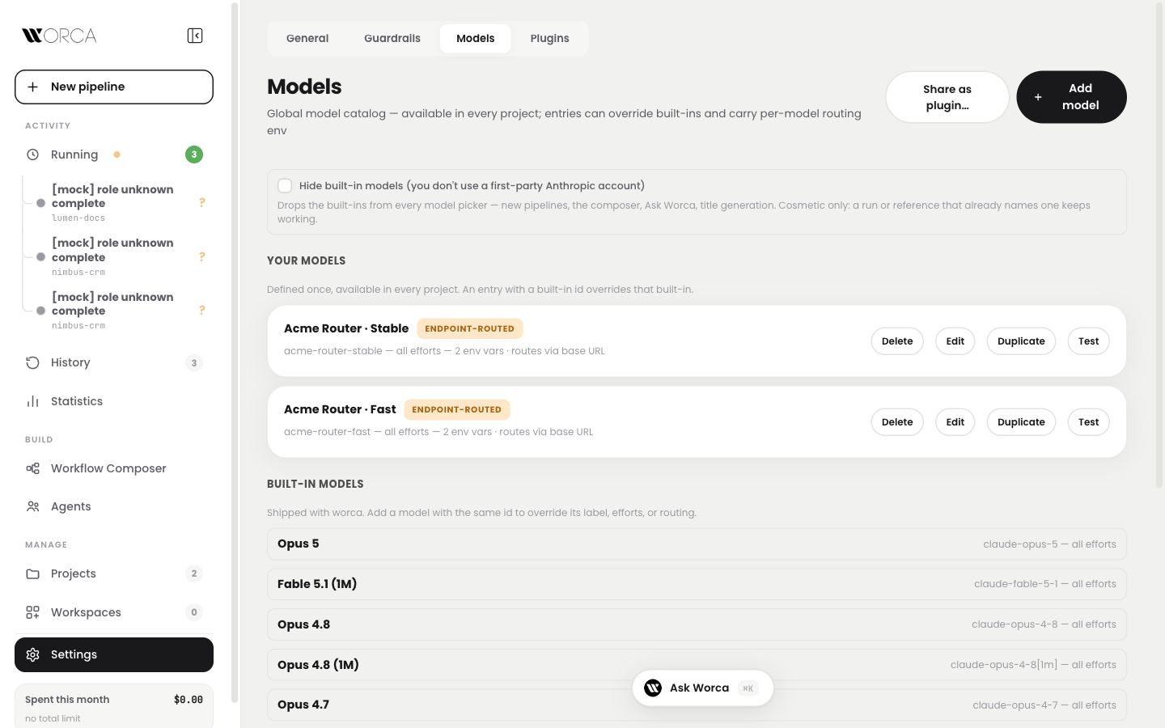Viewport: 1165px width, 728px height.
Task: Click the Spent this month $0.00 card
Action: coord(114,707)
